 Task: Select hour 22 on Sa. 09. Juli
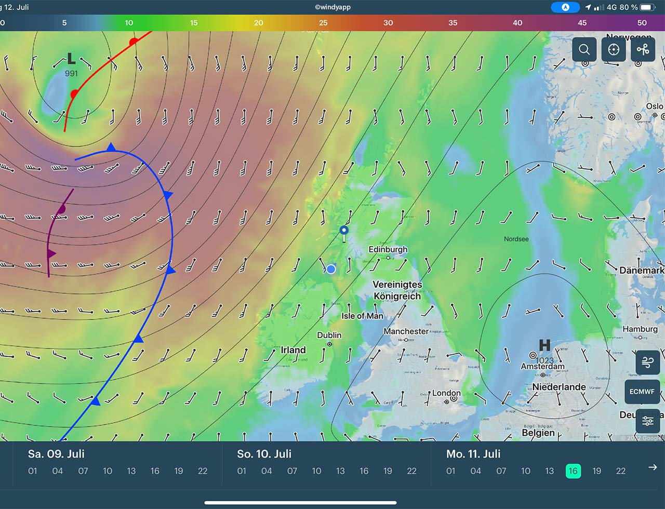(203, 471)
